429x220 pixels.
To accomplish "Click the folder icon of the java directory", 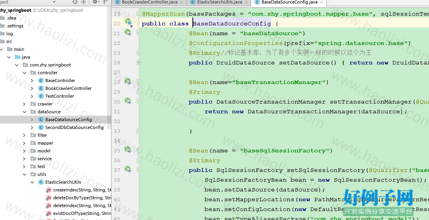I will (18, 57).
